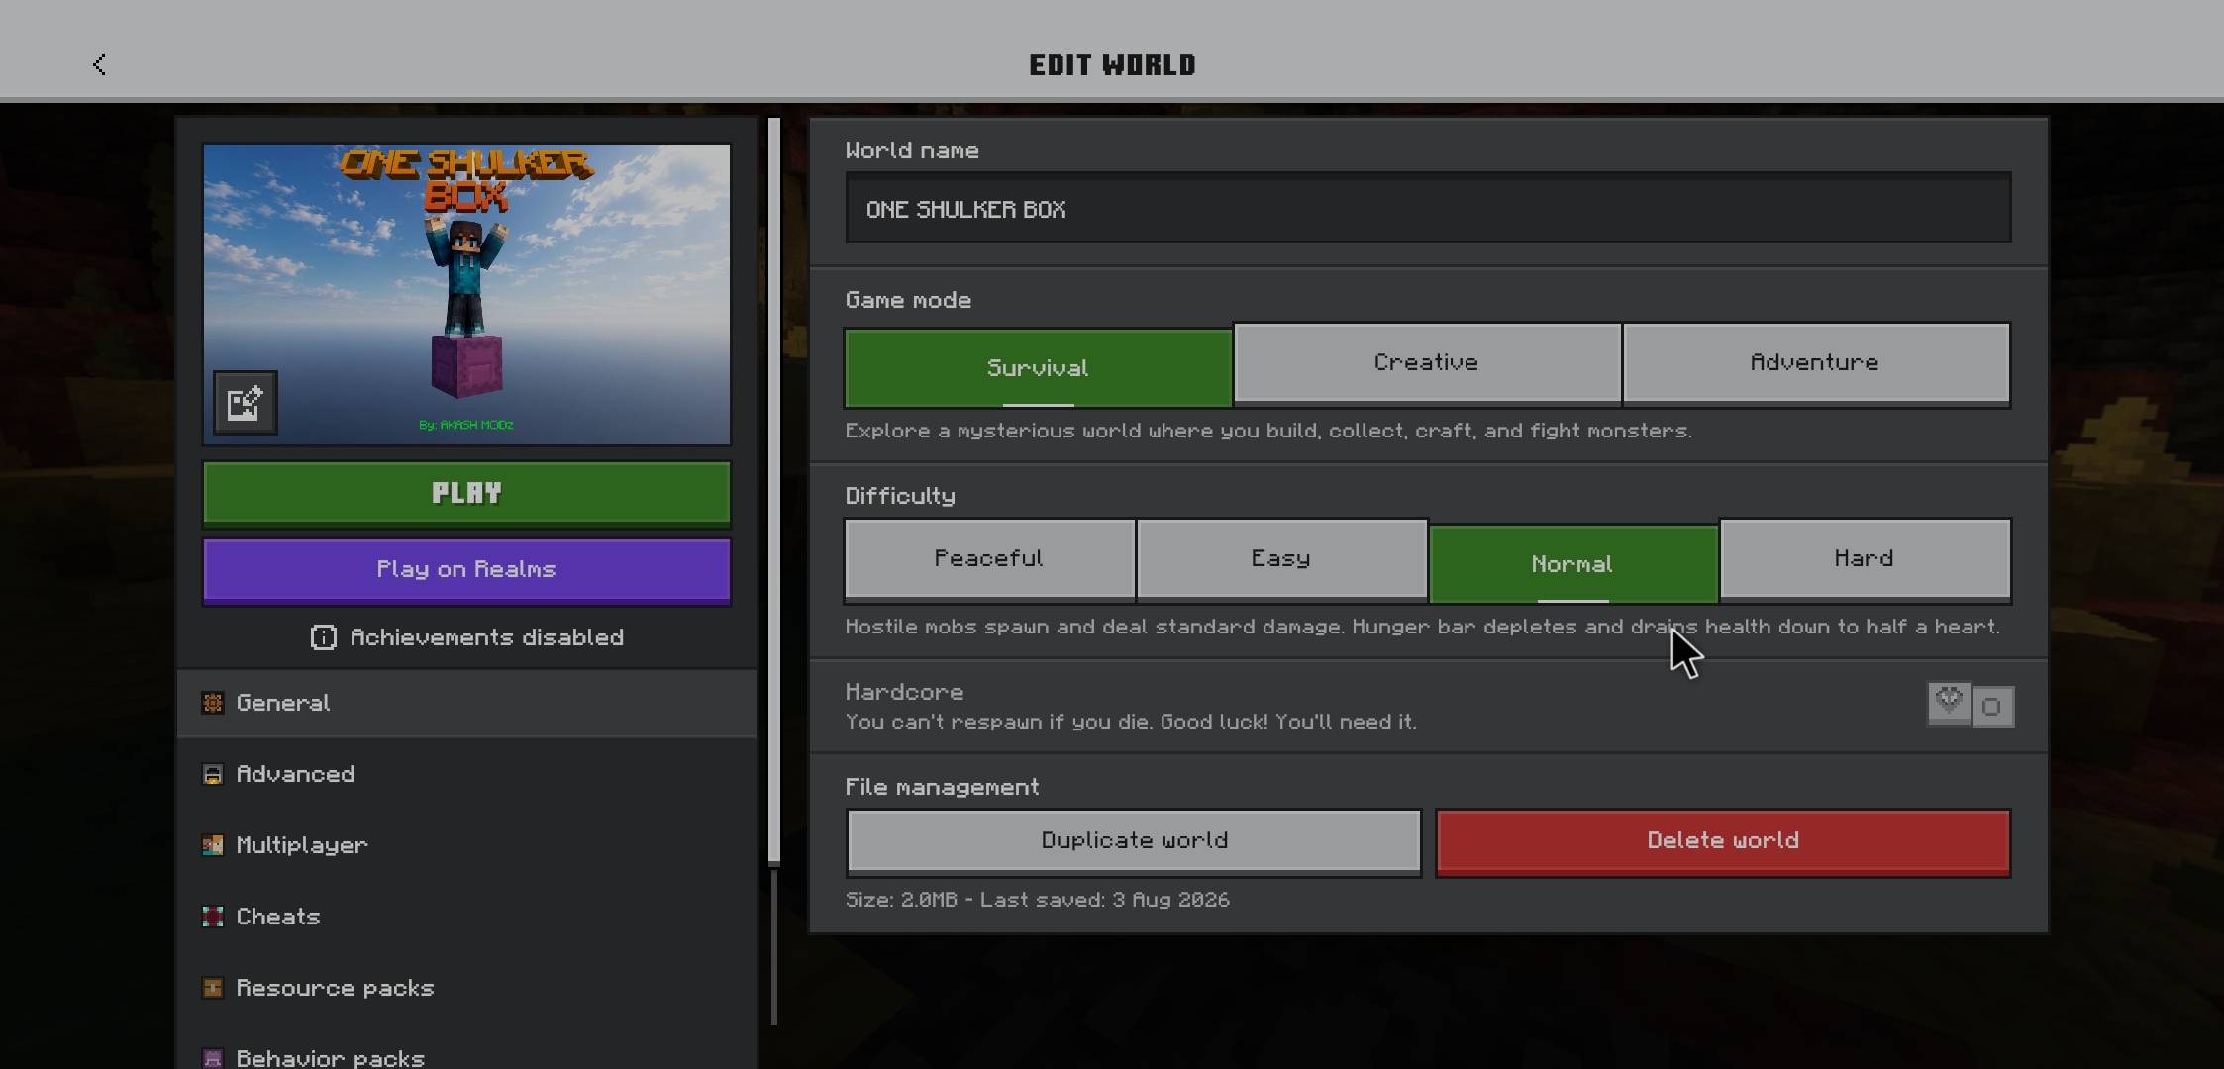Click the Advanced section icon
Image resolution: width=2224 pixels, height=1069 pixels.
tap(212, 774)
